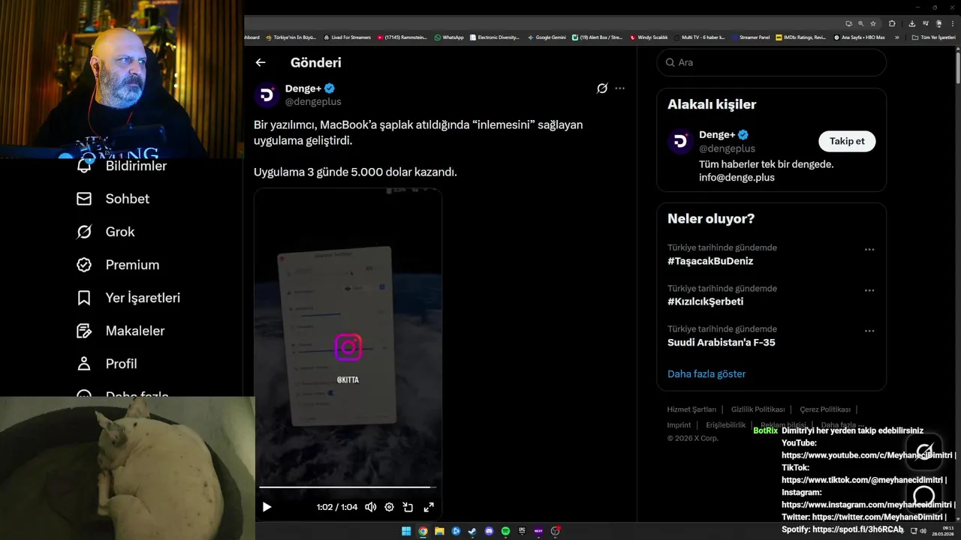Open the browser extensions puzzle icon
The image size is (961, 540).
click(x=892, y=23)
